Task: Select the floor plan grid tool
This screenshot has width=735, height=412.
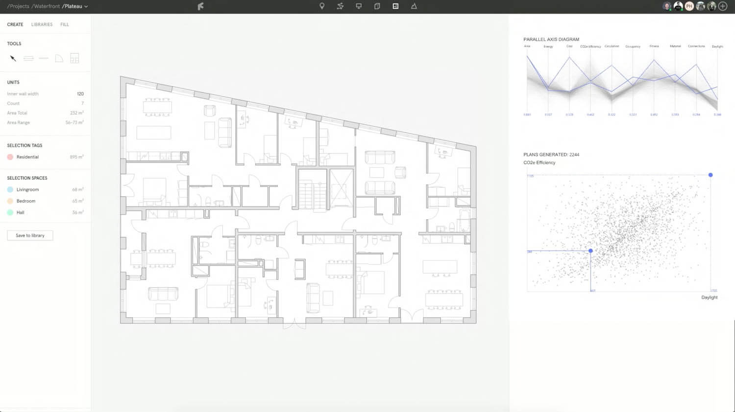Action: click(x=74, y=58)
